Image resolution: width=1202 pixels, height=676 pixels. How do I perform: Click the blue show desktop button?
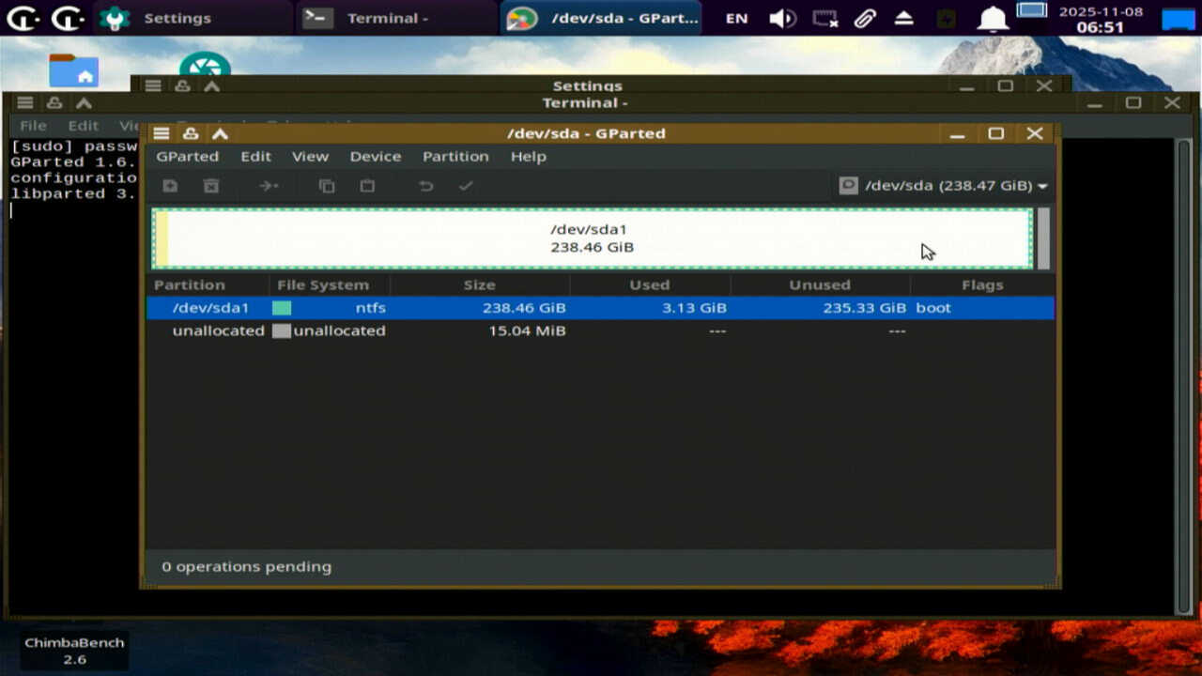[1178, 19]
